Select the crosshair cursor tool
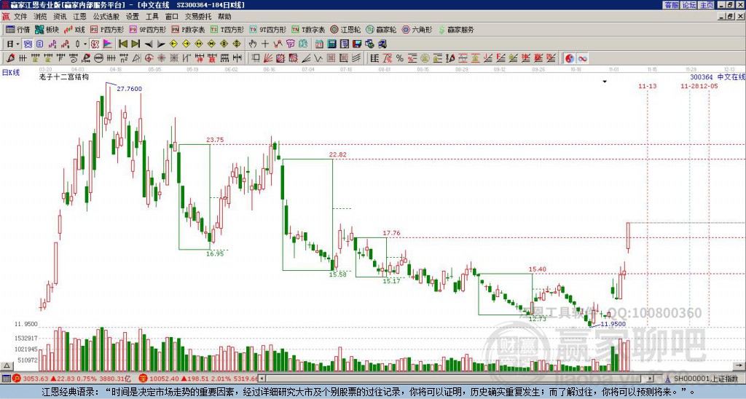Screen dimensions: 746x399 point(265,44)
